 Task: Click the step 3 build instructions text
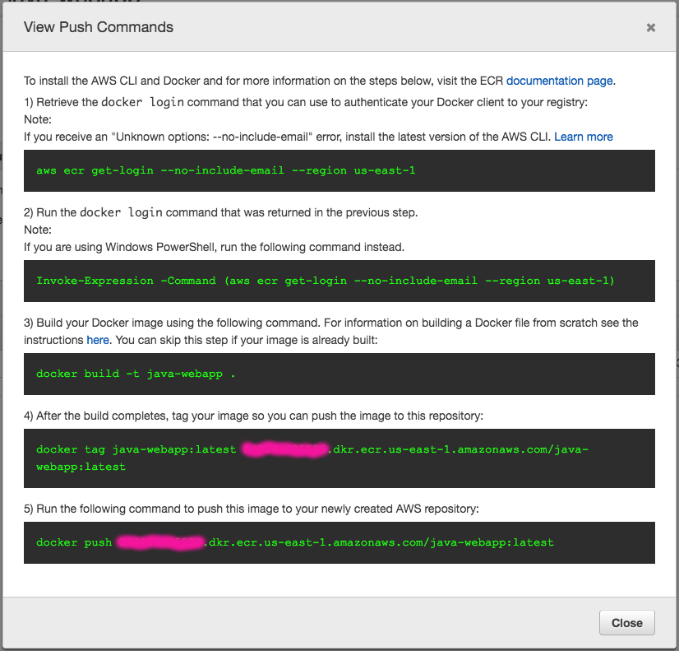[329, 323]
